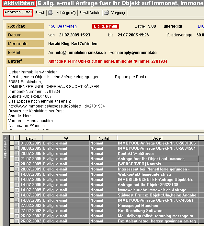Click the red E allg. e-mail badge

pyautogui.click(x=106, y=26)
